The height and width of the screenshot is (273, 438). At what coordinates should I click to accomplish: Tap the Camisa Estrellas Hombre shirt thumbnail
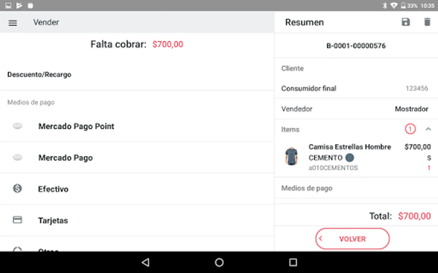291,156
